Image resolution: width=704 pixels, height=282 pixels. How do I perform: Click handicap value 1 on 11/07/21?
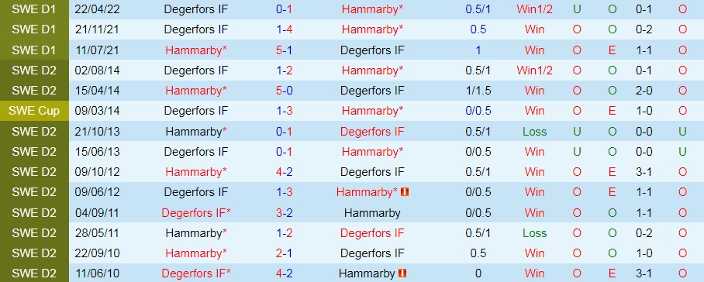point(478,50)
